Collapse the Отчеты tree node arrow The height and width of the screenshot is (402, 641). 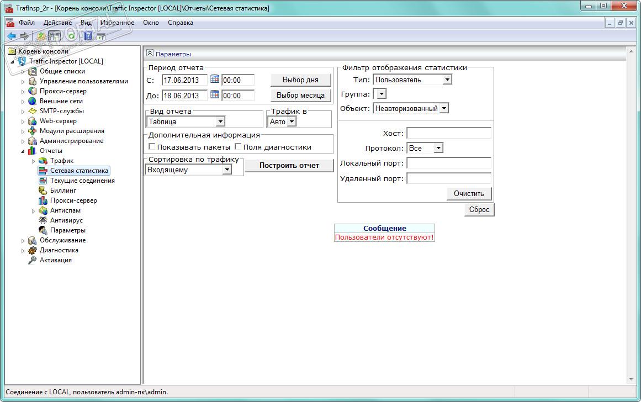click(23, 151)
